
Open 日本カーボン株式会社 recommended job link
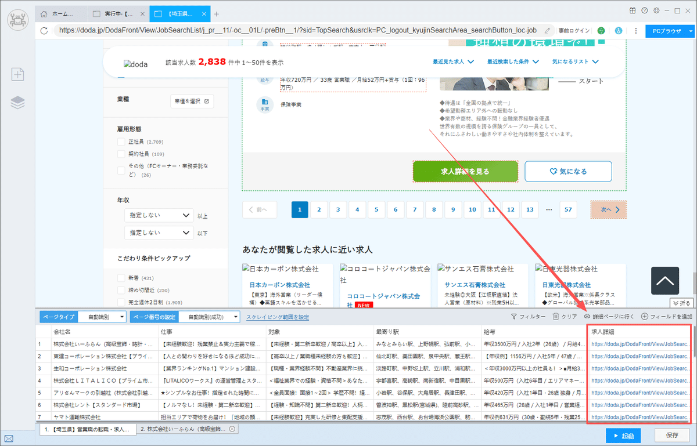pyautogui.click(x=280, y=285)
